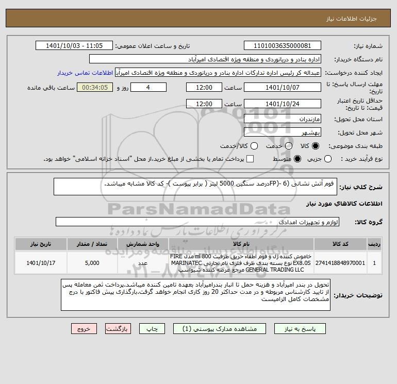The image size is (397, 384).
Task: Click the row number 1 cell
Action: point(374,263)
